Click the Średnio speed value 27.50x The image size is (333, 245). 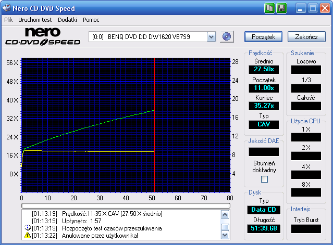click(264, 69)
